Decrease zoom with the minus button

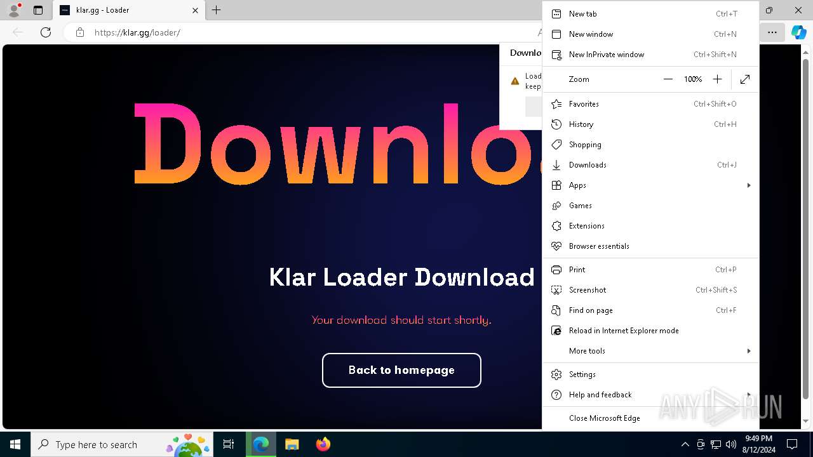click(x=668, y=79)
